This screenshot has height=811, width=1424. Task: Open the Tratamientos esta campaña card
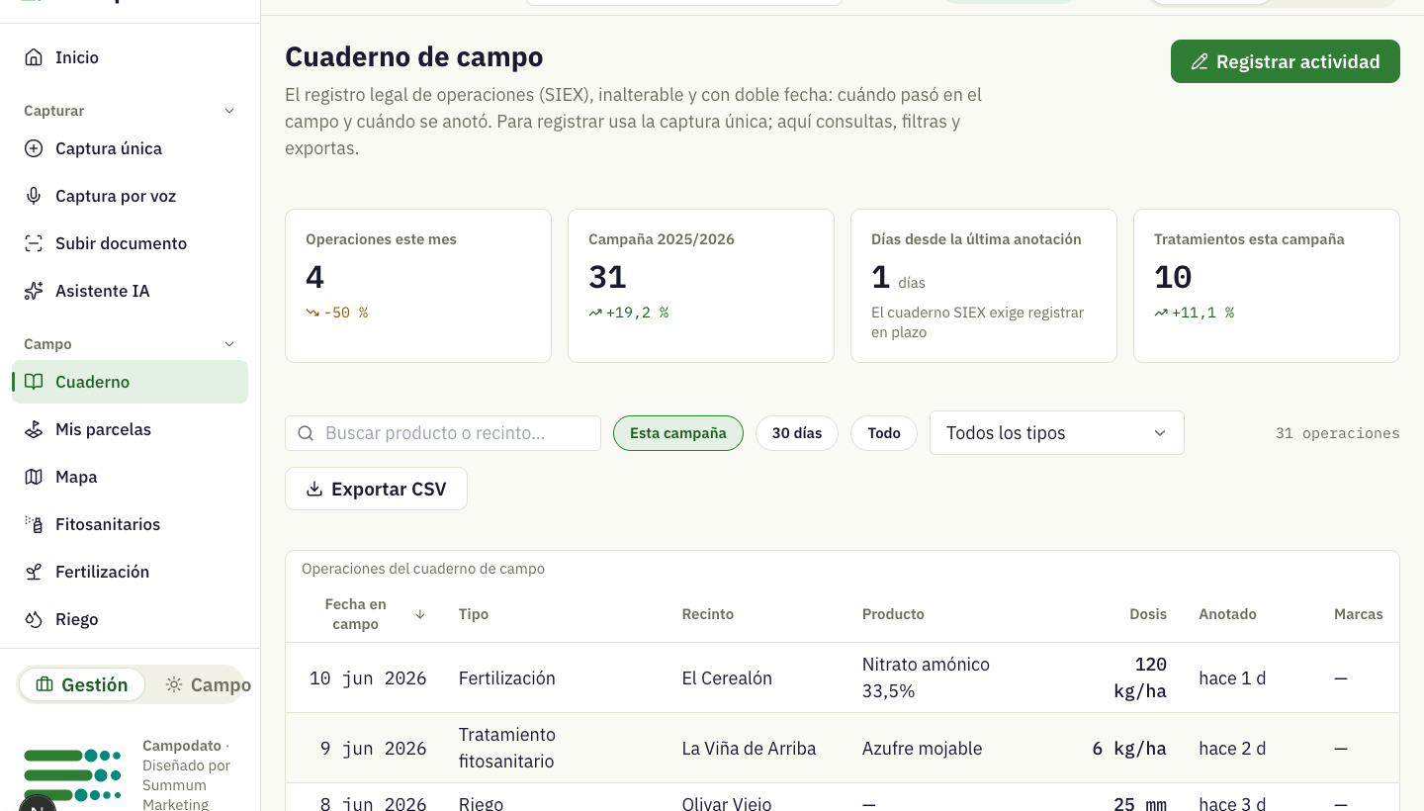pyautogui.click(x=1267, y=286)
